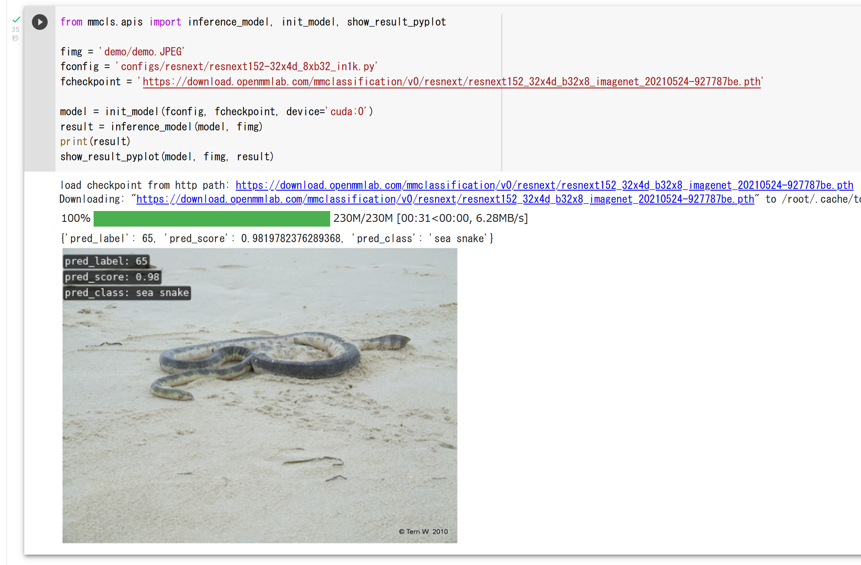Click the show_result_pyplot(model, fimg, result) line
Image resolution: width=861 pixels, height=565 pixels.
tap(167, 156)
